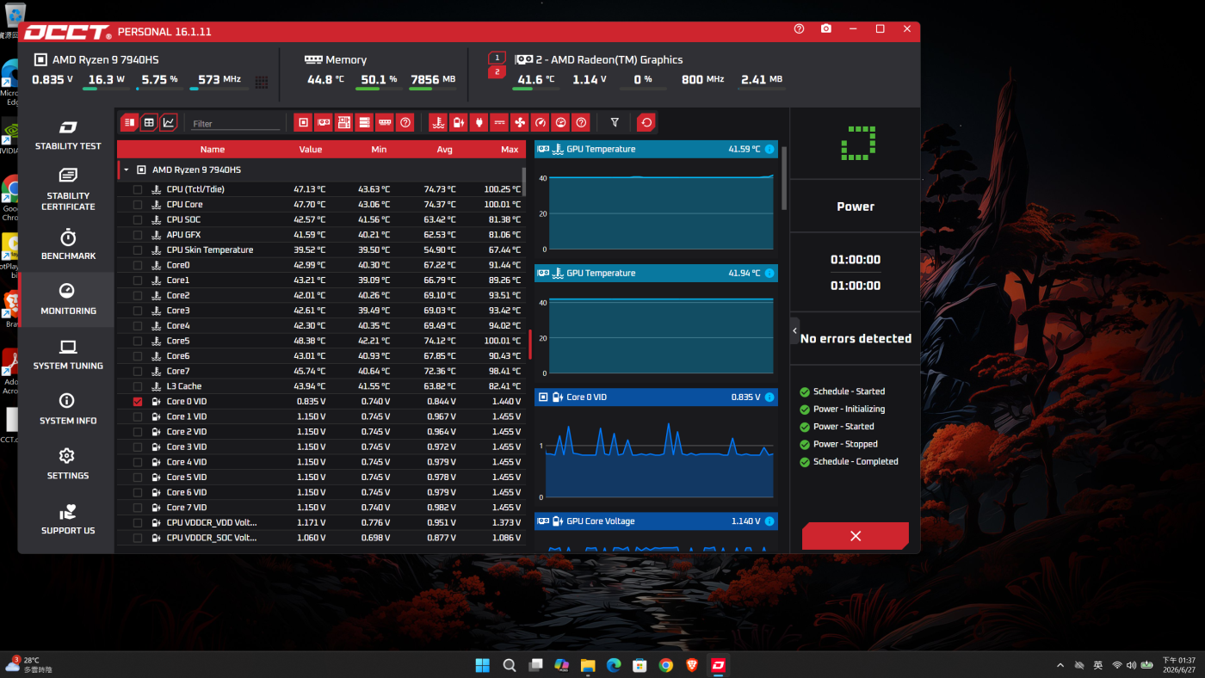This screenshot has width=1205, height=678.
Task: Open File Explorer from the taskbar
Action: (x=588, y=665)
